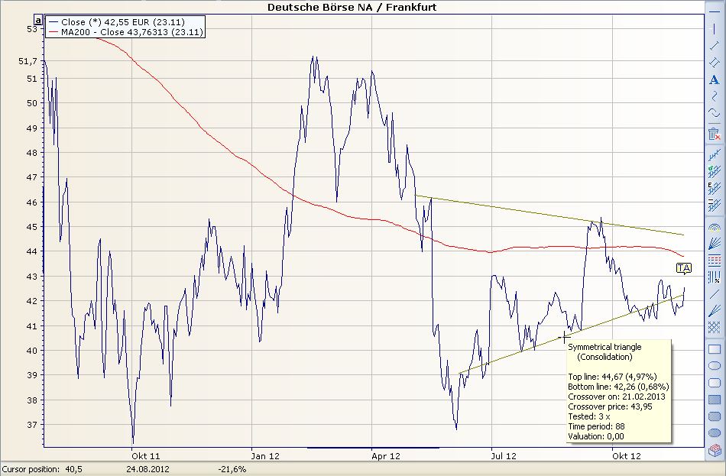Select the filled rectangle shape tool
Image resolution: width=726 pixels, height=476 pixels.
[x=714, y=400]
